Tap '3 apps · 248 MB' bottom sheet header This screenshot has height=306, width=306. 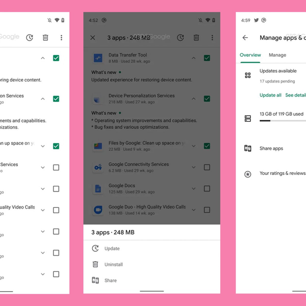coord(113,232)
